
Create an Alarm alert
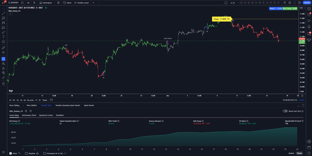click(x=67, y=3)
